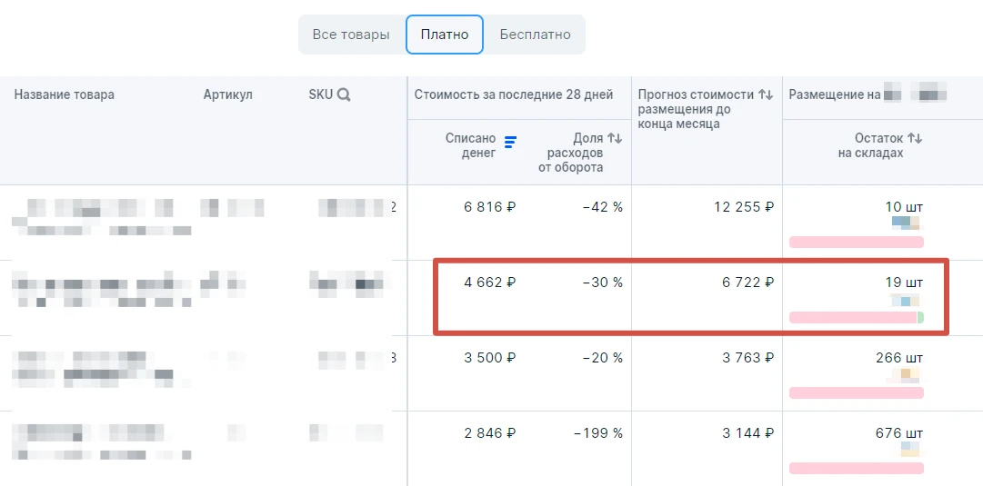Click the green segment of the 19 шт bar
This screenshot has height=486, width=983.
[x=920, y=317]
